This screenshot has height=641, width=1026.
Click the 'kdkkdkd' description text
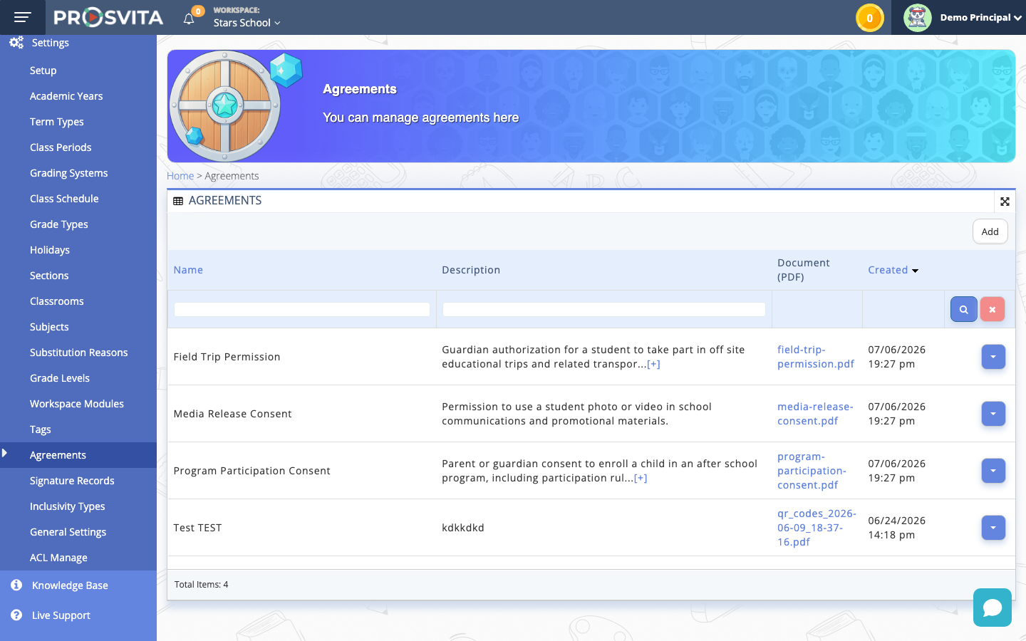click(463, 528)
